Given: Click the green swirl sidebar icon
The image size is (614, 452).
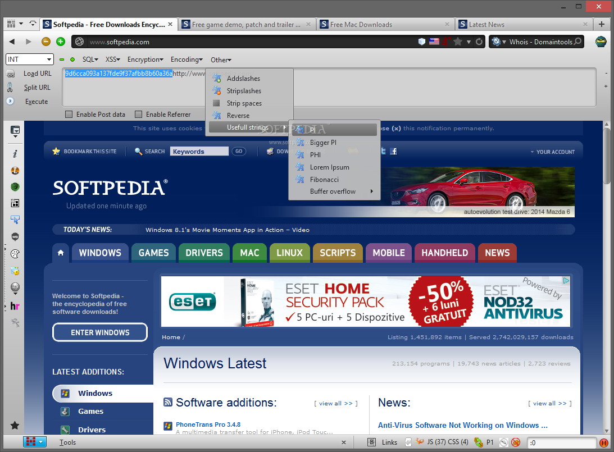Looking at the screenshot, I should (15, 186).
